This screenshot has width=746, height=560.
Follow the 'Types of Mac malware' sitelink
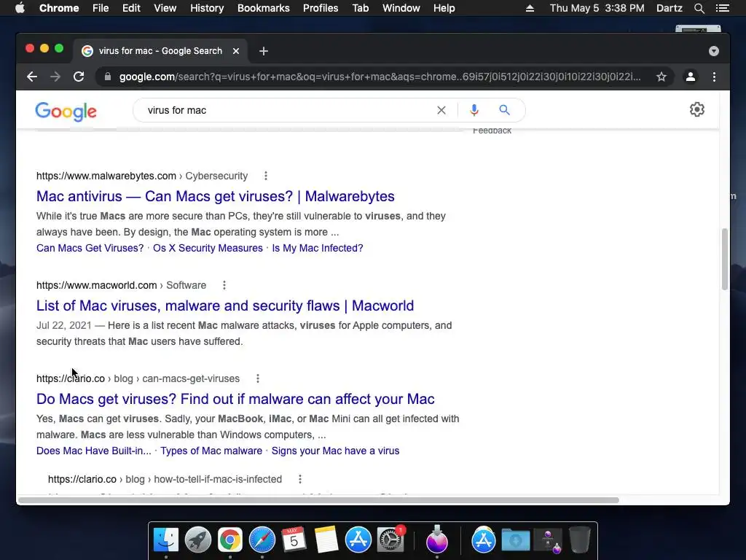tap(211, 451)
